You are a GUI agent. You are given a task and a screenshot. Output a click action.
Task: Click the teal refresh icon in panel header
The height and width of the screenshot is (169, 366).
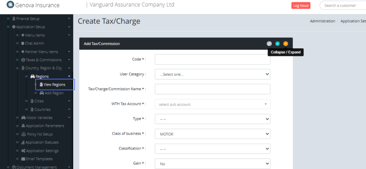277,44
